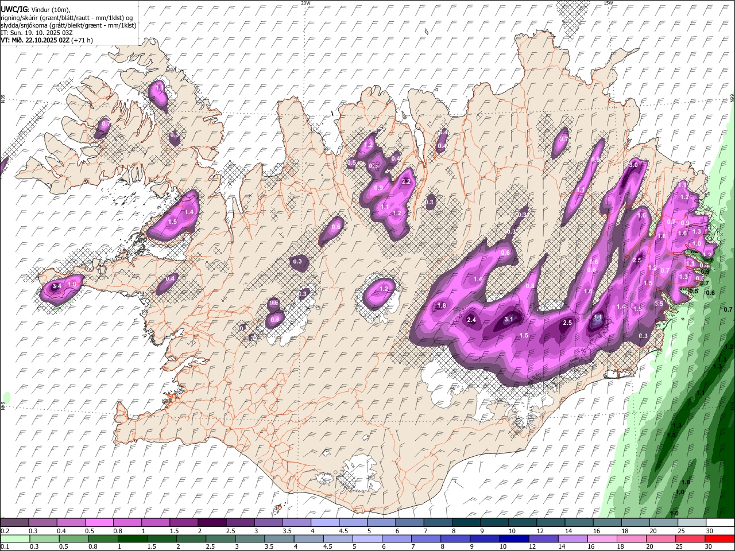Click the '1.8' snowfall value on the map
Viewport: 735px width, 551px height.
coord(442,306)
